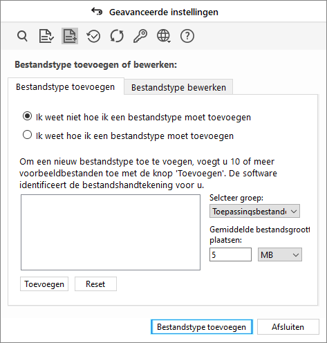Select the add file type icon
Screen dimensions: 327x343
(70, 36)
